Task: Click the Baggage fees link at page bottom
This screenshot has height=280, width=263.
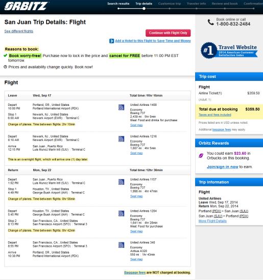Action: (135, 273)
